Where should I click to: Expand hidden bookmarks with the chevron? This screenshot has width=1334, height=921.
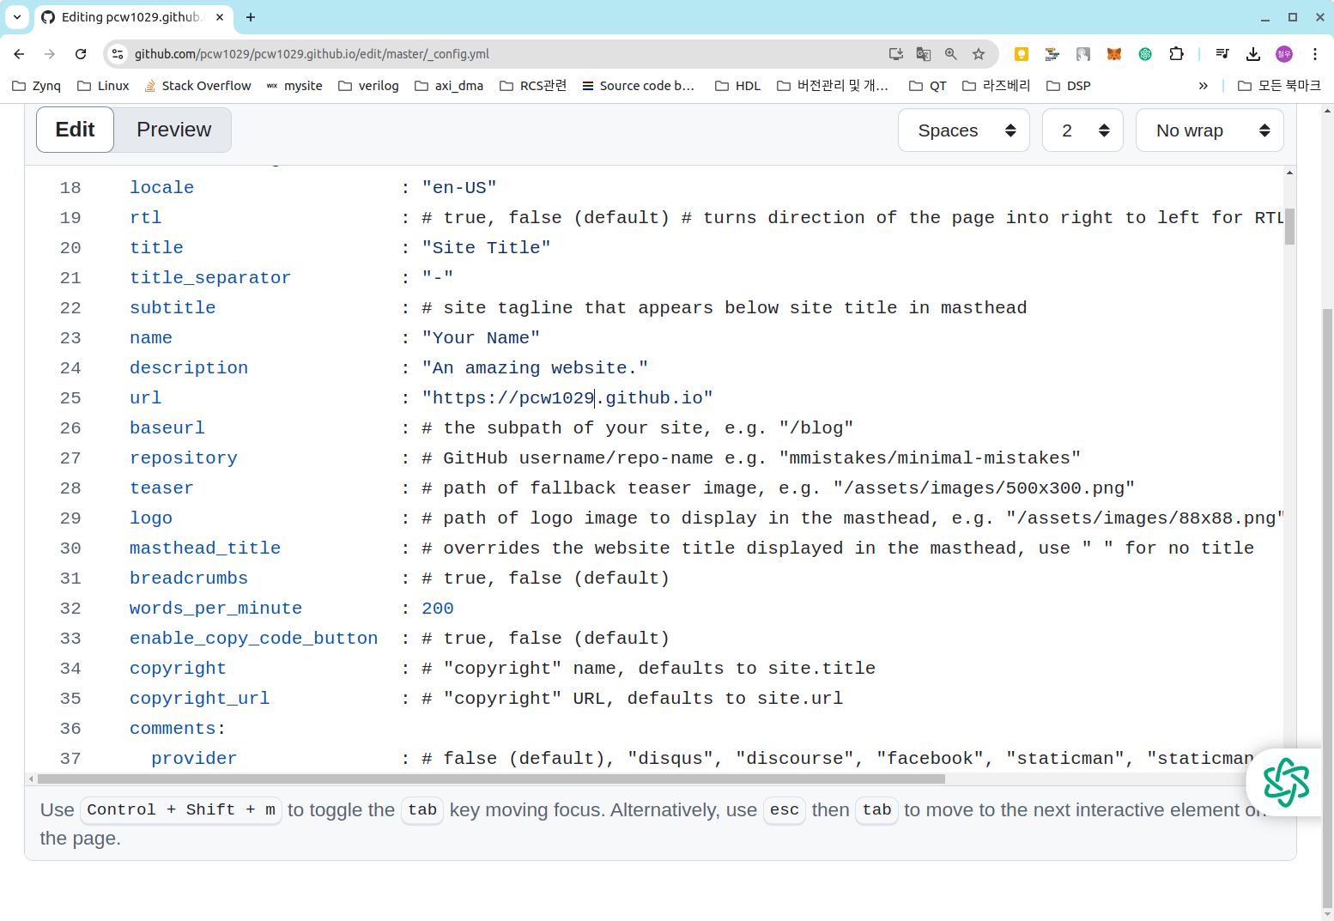pyautogui.click(x=1204, y=85)
